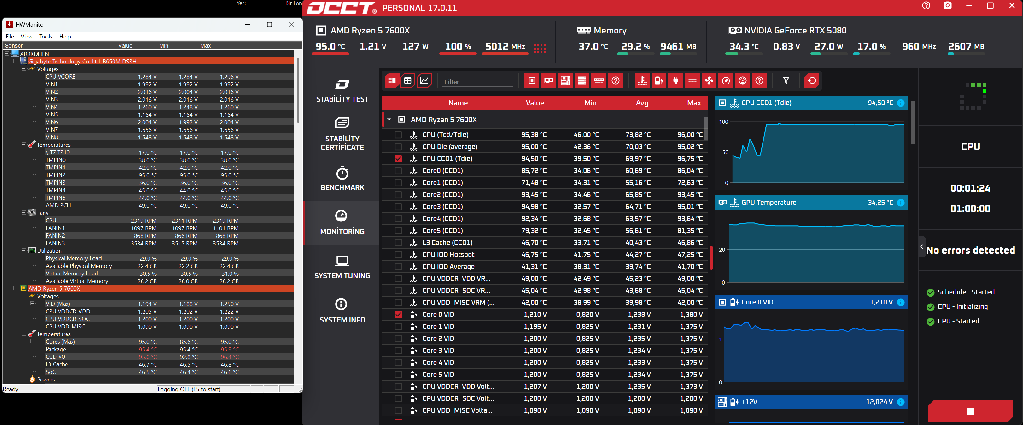Toggle the unknown device filter question mark
This screenshot has height=425, width=1023.
coord(615,81)
